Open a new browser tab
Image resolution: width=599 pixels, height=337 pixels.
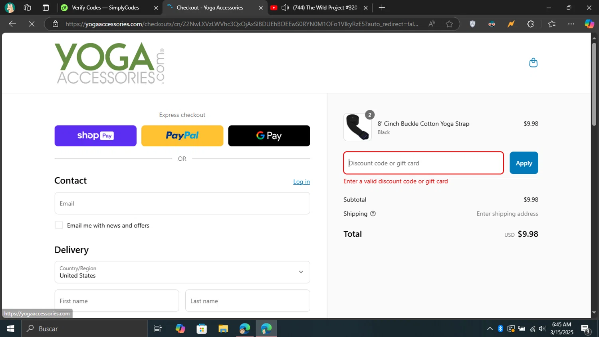coord(382,8)
